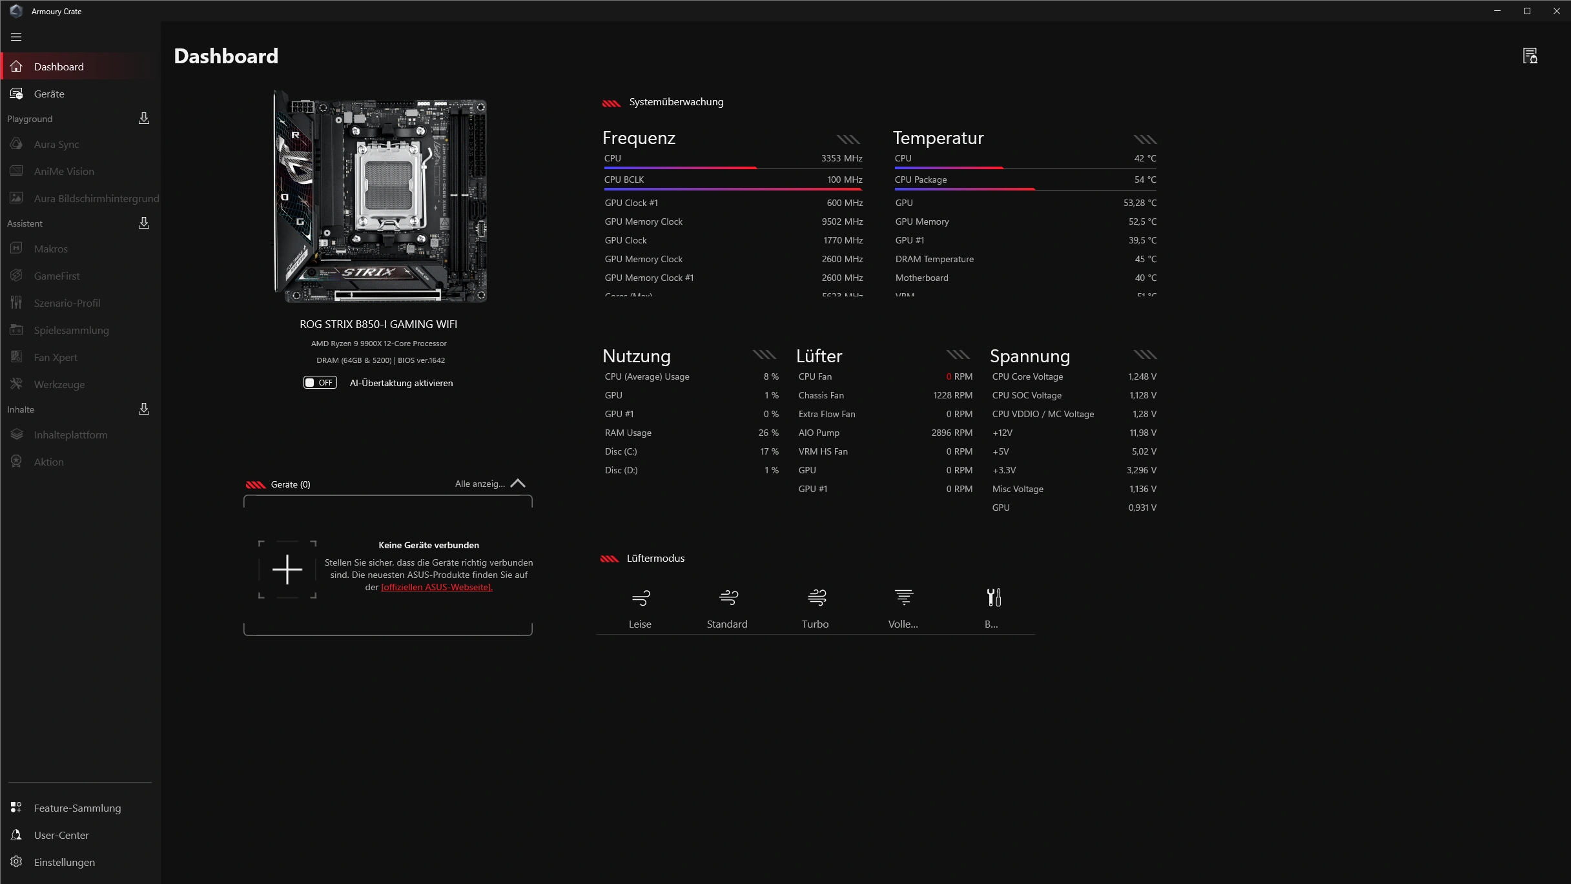The height and width of the screenshot is (884, 1571).
Task: Open Einstellungen in the sidebar
Action: [64, 862]
